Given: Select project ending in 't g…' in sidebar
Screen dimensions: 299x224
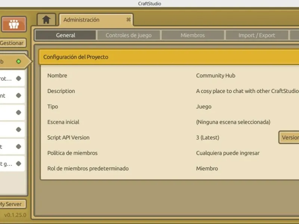Looking at the screenshot, I should 12,164.
